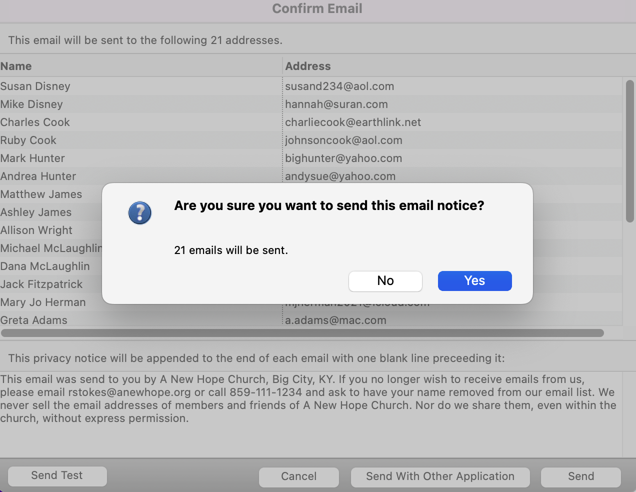Click bighunter@yahoo.com address
The height and width of the screenshot is (492, 636).
pyautogui.click(x=343, y=158)
